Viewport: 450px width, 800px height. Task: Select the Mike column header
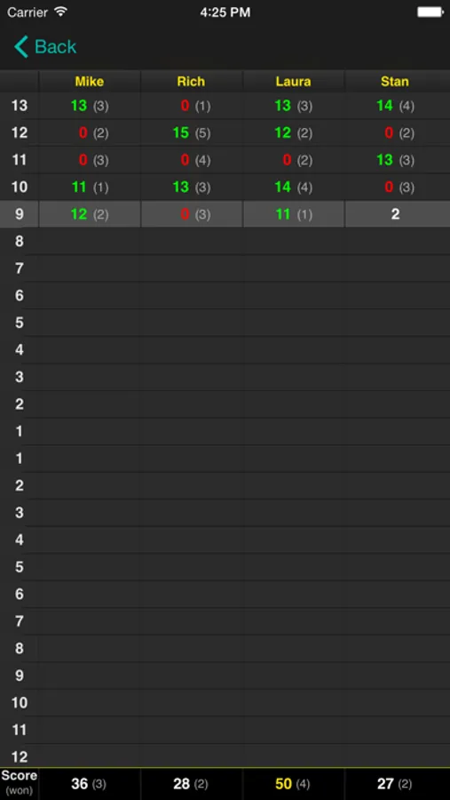pyautogui.click(x=90, y=81)
